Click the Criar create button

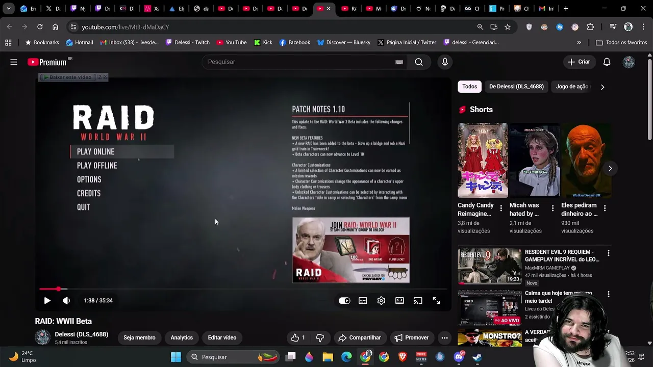tap(579, 62)
